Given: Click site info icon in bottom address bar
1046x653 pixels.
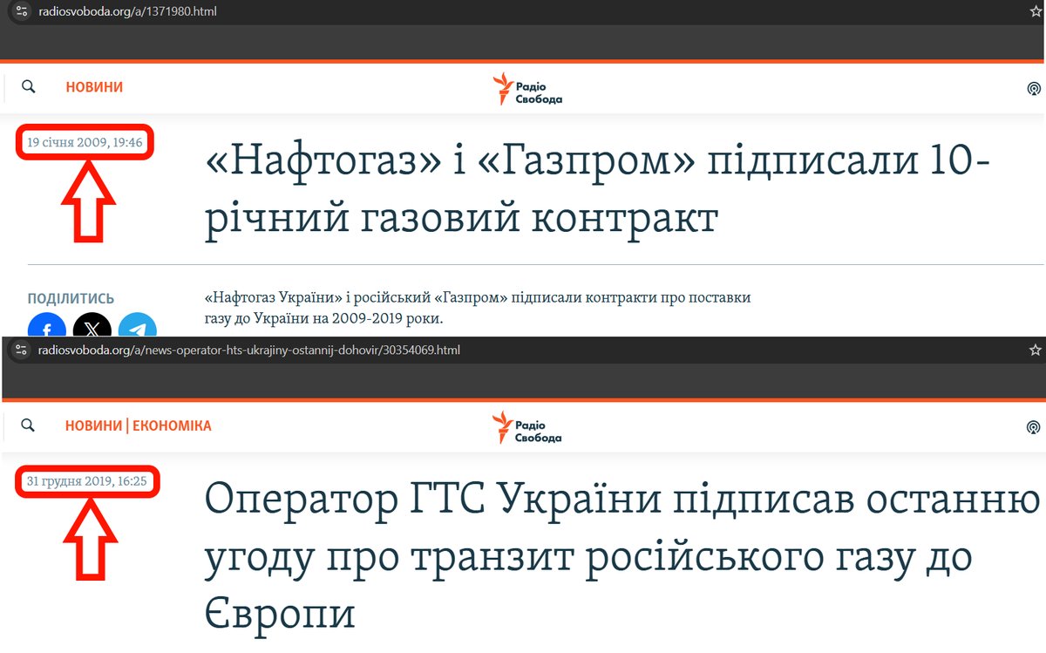Looking at the screenshot, I should [x=21, y=350].
